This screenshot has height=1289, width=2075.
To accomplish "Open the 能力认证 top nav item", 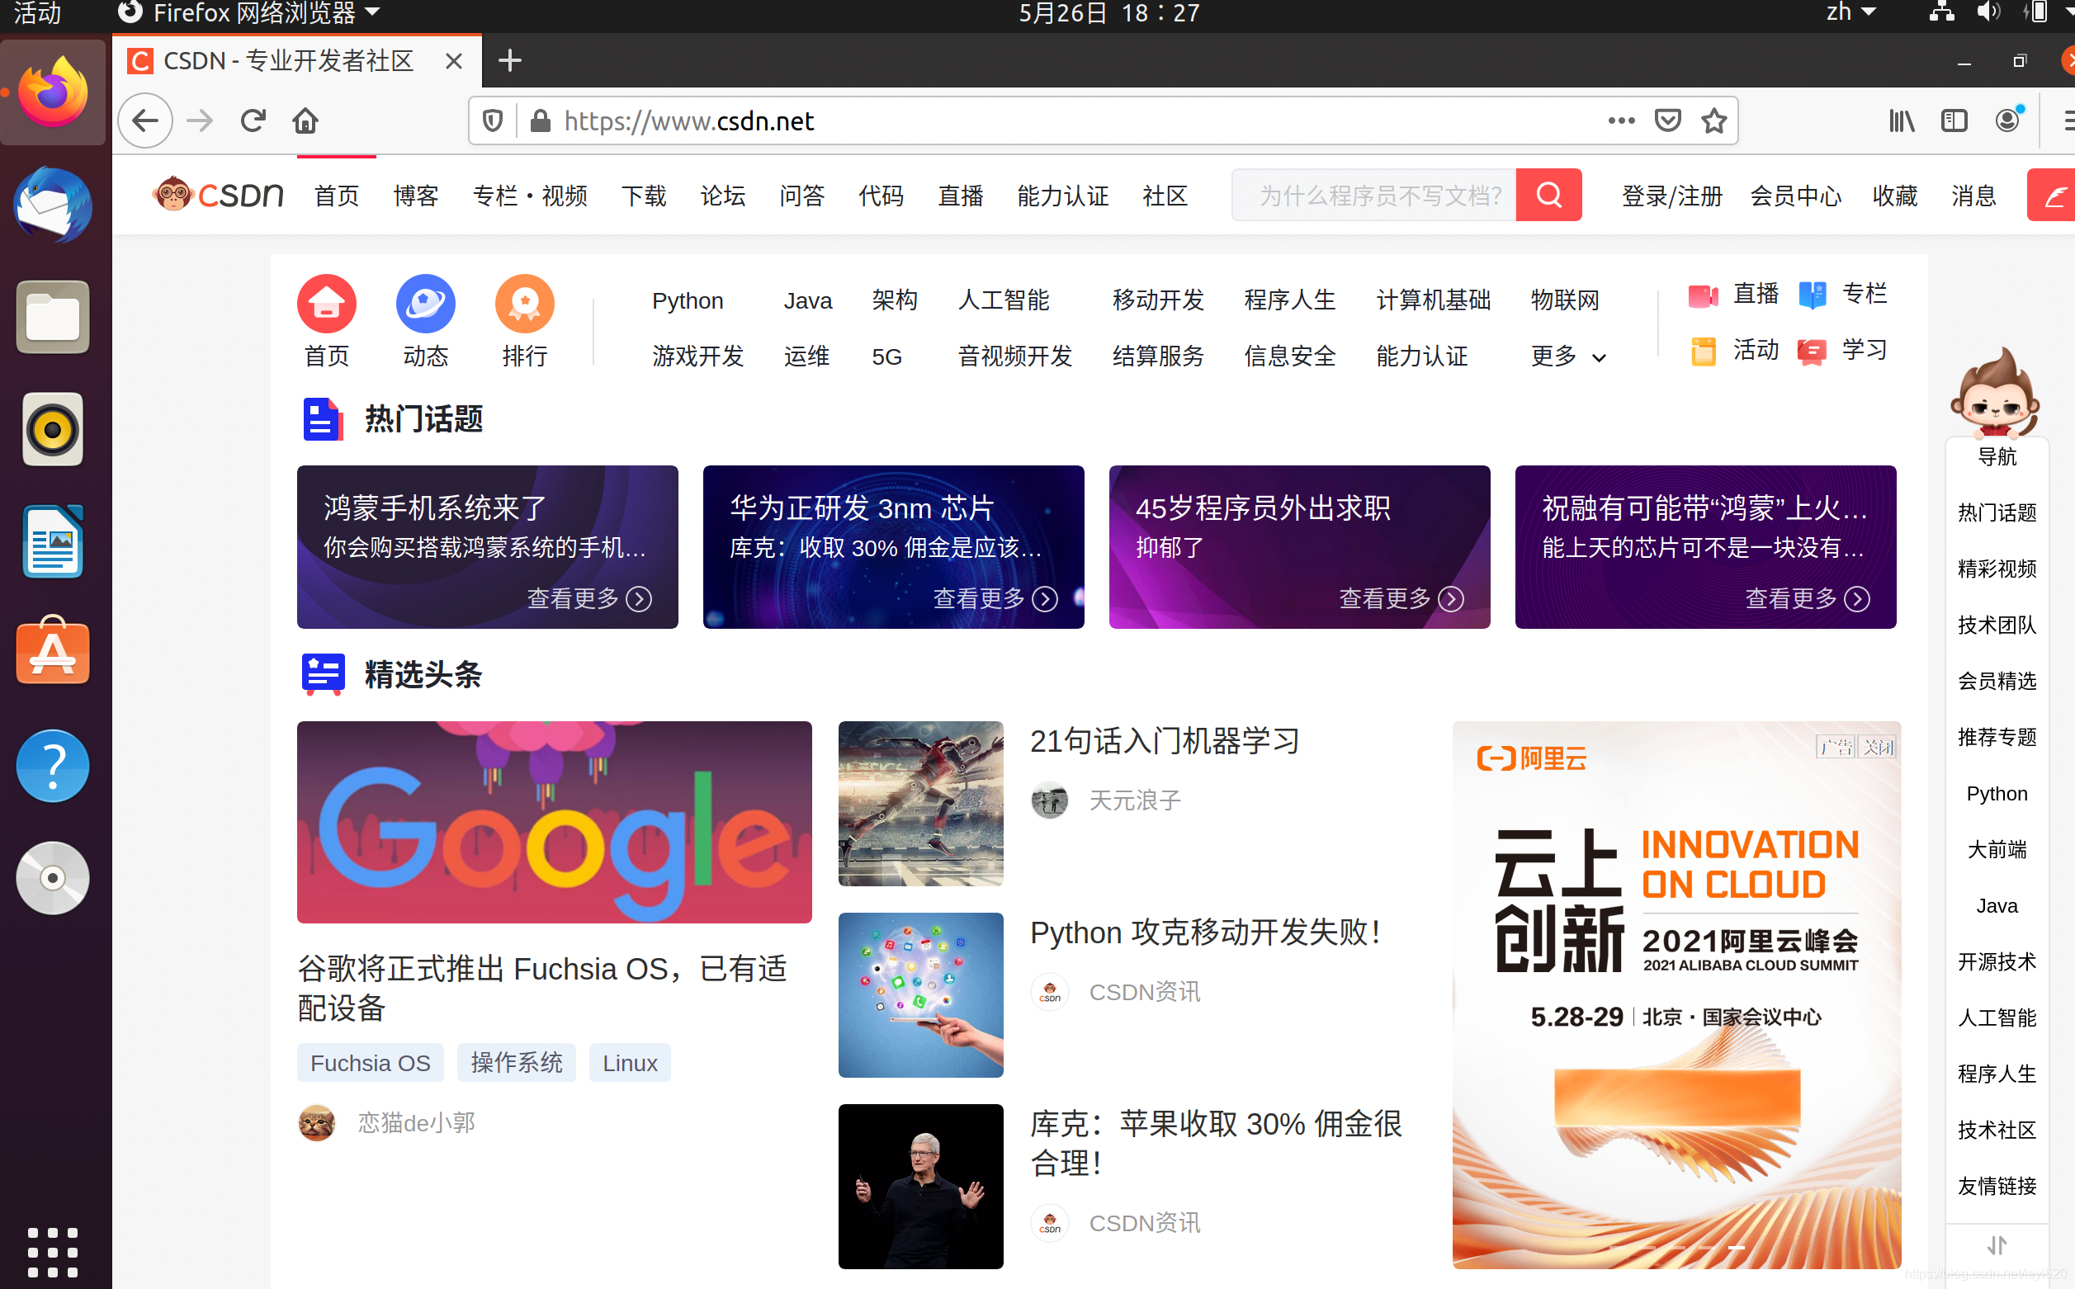I will tap(1063, 196).
